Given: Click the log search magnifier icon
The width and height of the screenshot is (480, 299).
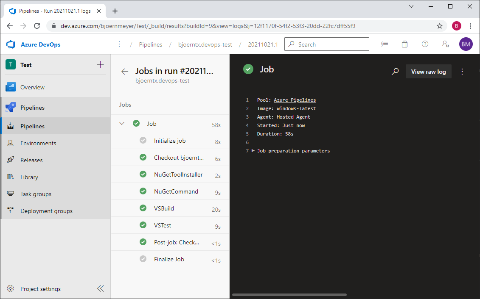Looking at the screenshot, I should coord(395,72).
